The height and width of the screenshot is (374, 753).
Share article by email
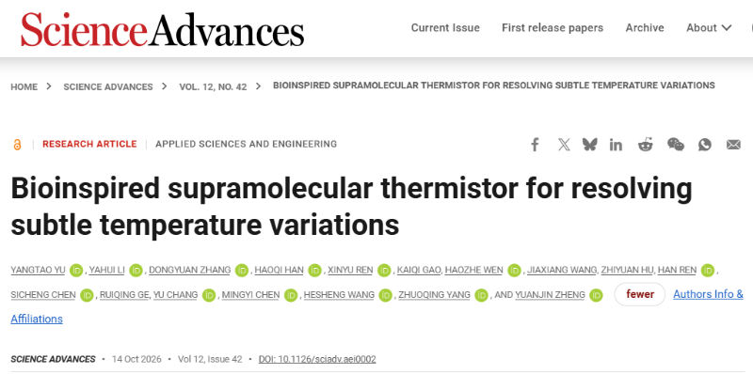733,145
